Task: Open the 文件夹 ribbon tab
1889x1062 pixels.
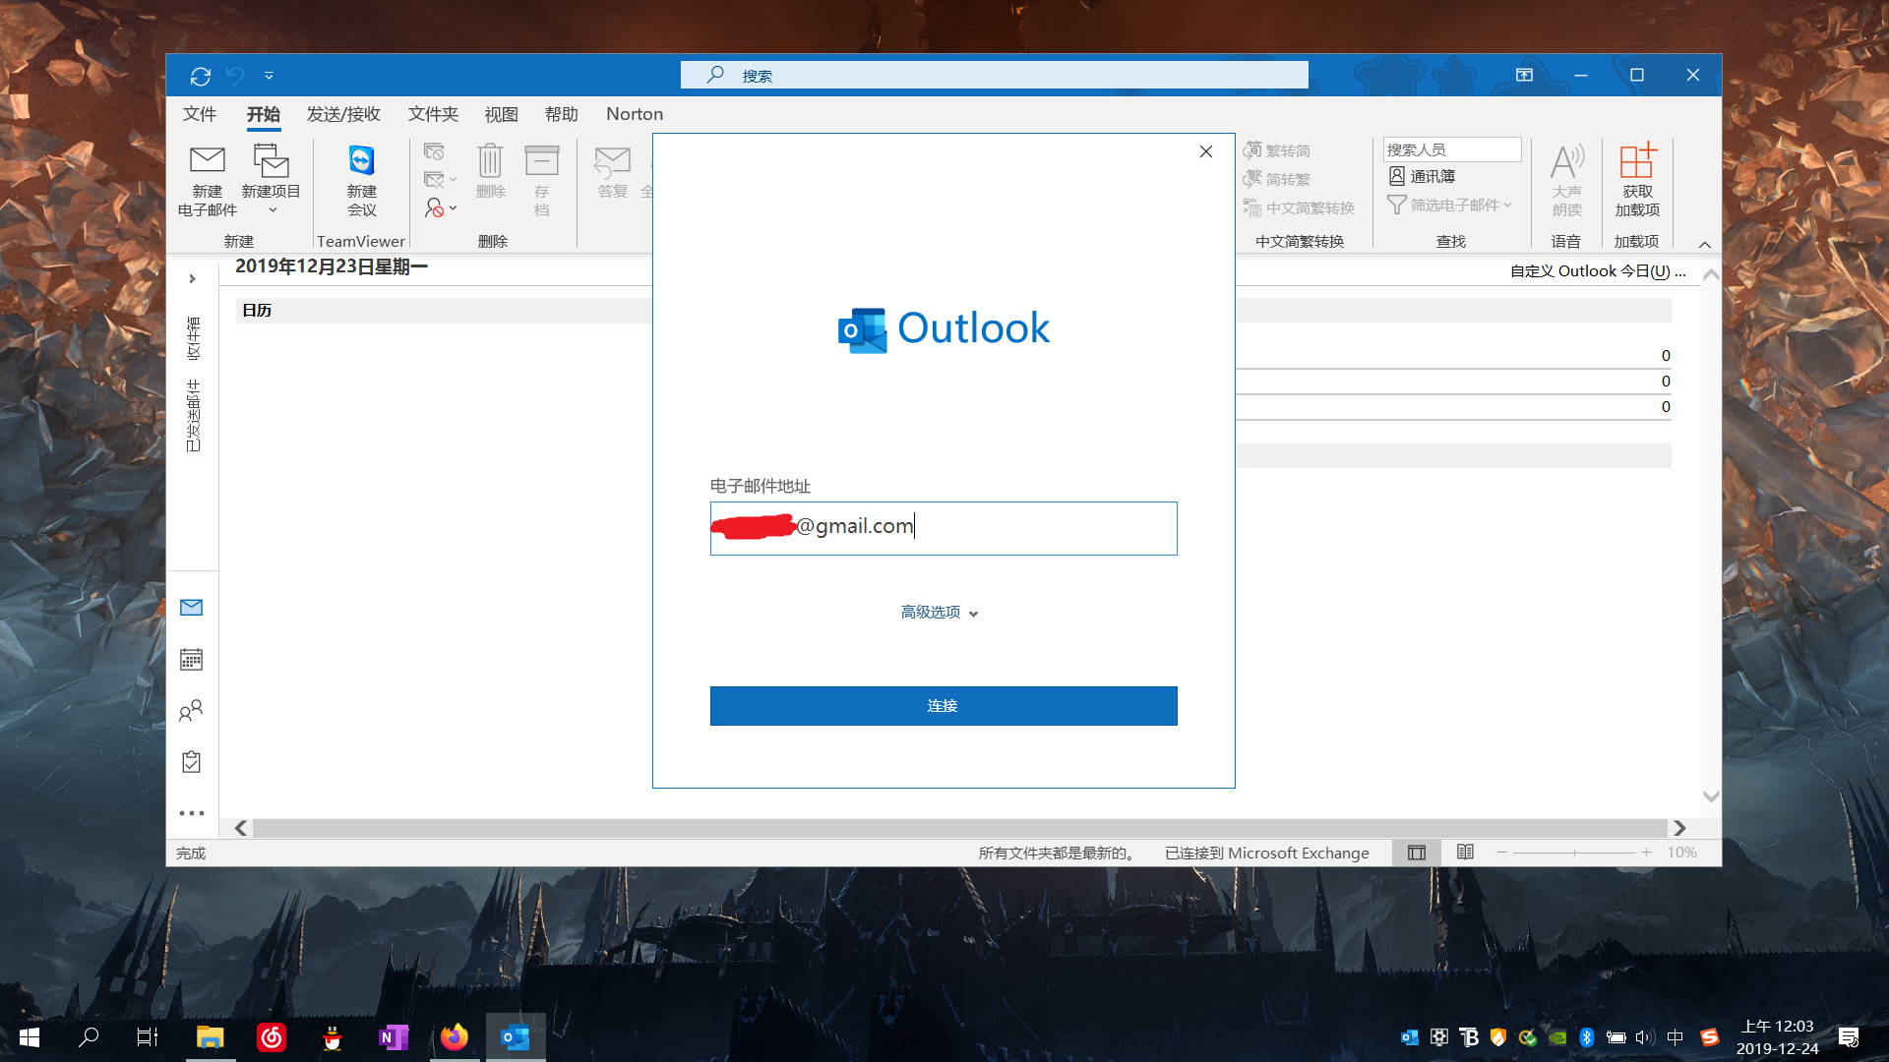Action: (x=433, y=114)
